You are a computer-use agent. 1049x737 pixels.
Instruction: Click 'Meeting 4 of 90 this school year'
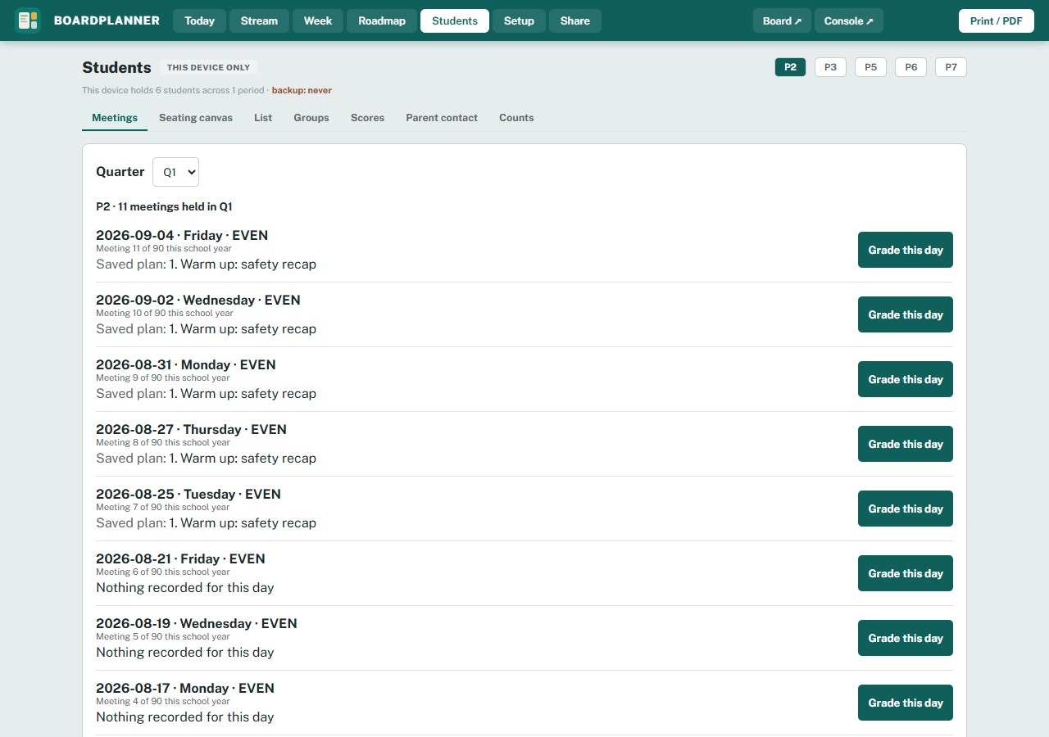click(163, 701)
